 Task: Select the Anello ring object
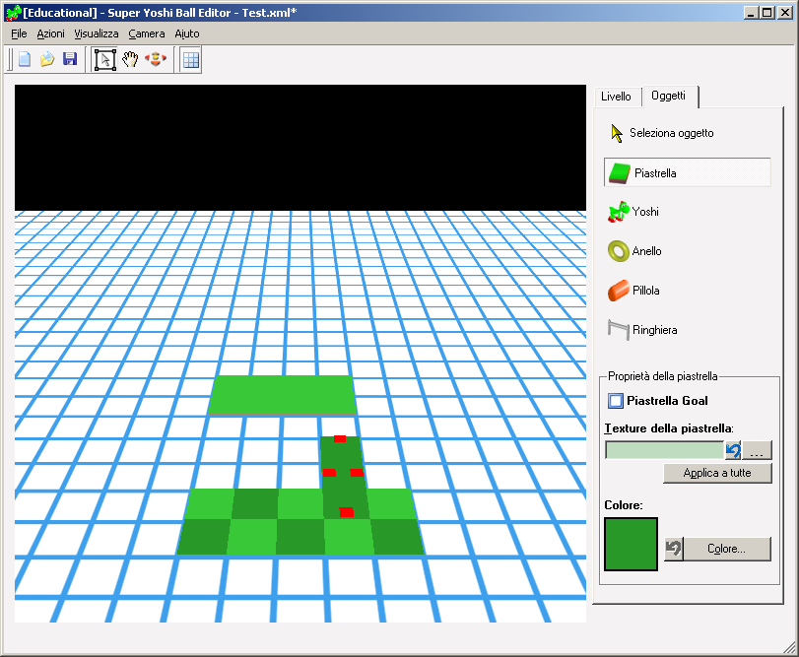(x=634, y=251)
